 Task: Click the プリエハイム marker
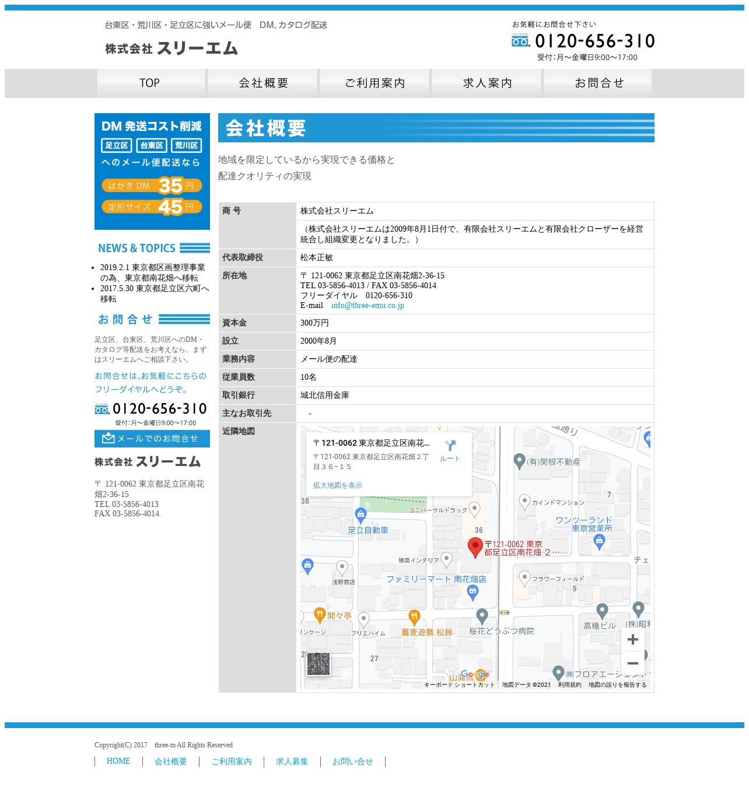(364, 620)
